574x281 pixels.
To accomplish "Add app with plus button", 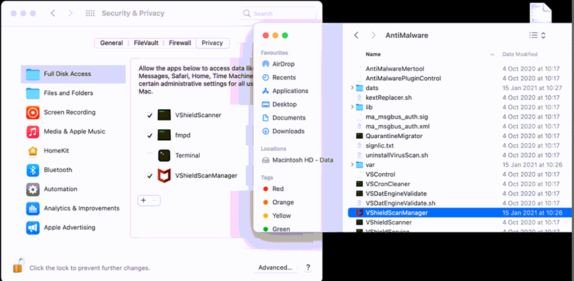I will tap(143, 200).
